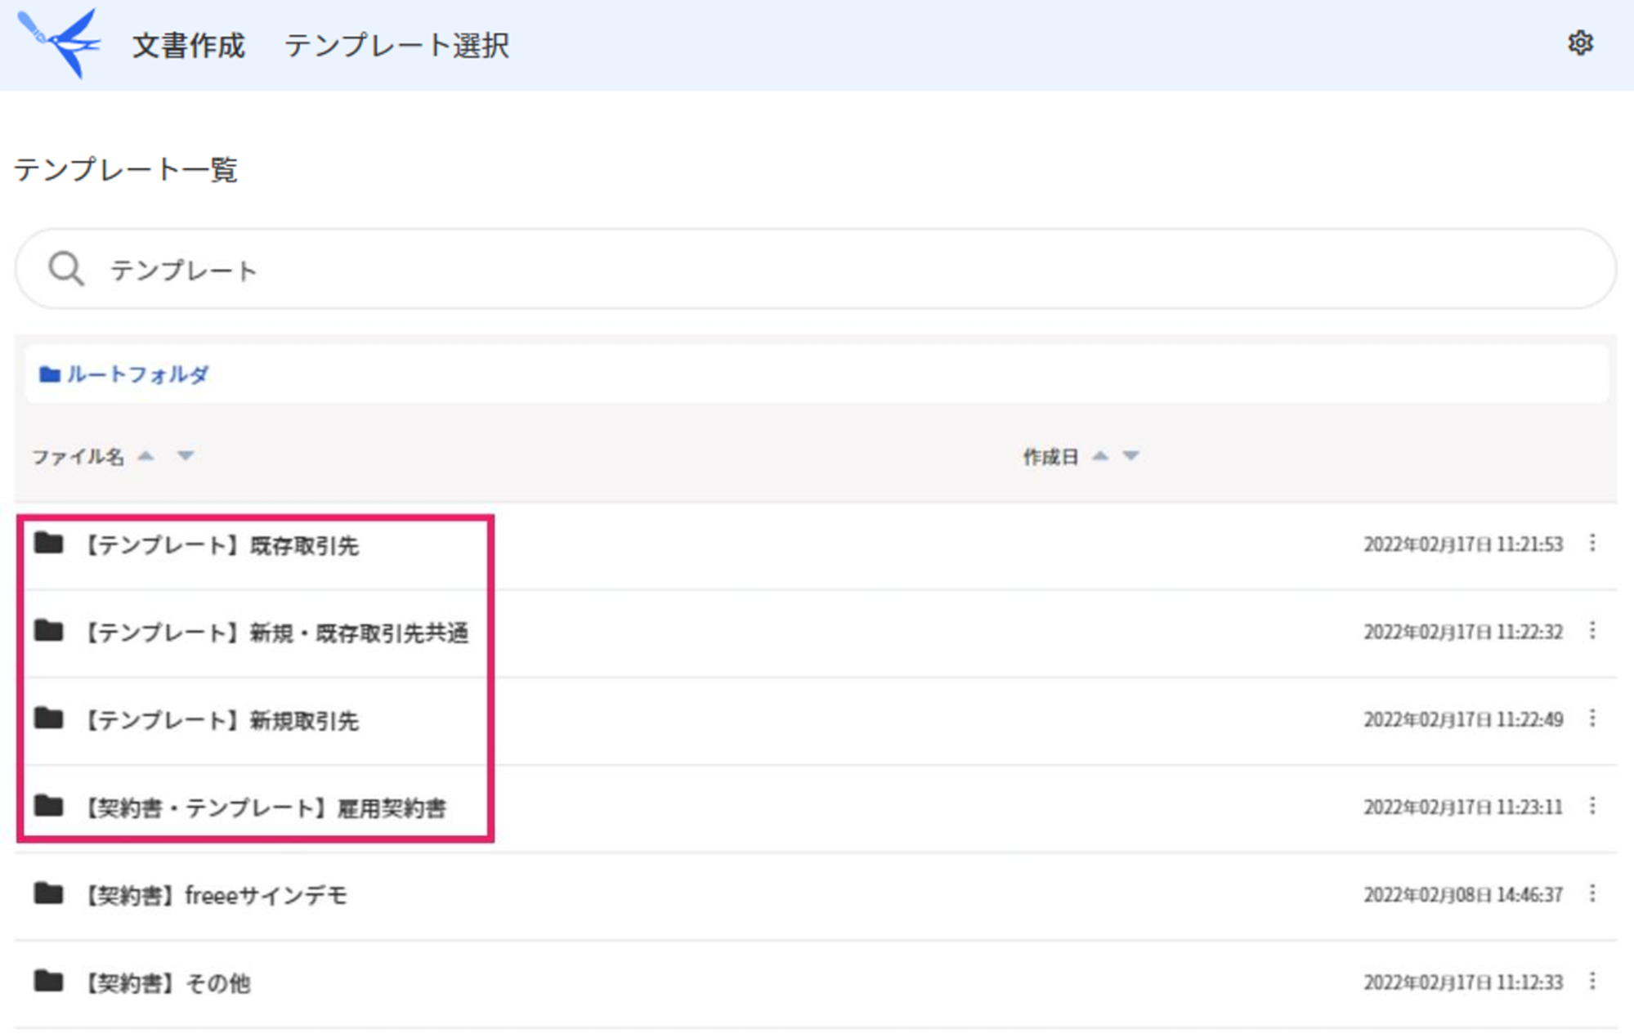
Task: Click the ファイル名 column header
Action: point(78,457)
